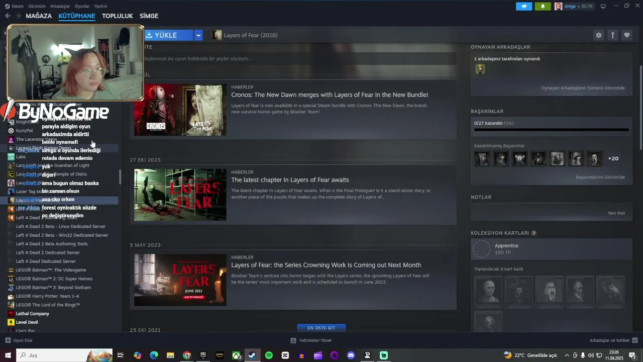Open the Oyunlar menu

click(x=82, y=6)
